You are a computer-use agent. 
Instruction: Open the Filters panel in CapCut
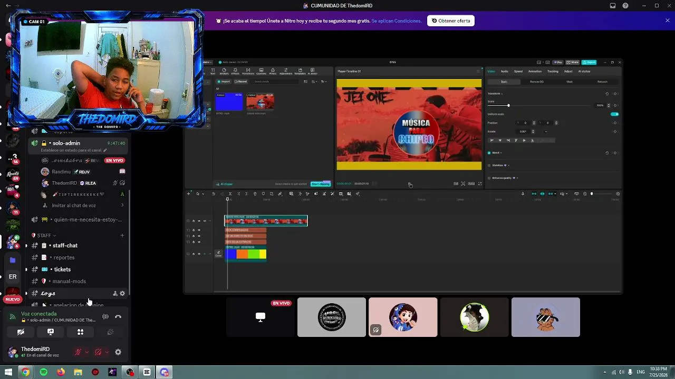click(x=273, y=71)
